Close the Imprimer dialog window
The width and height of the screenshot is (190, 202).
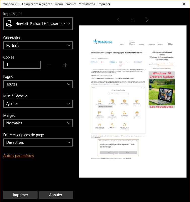tap(184, 4)
